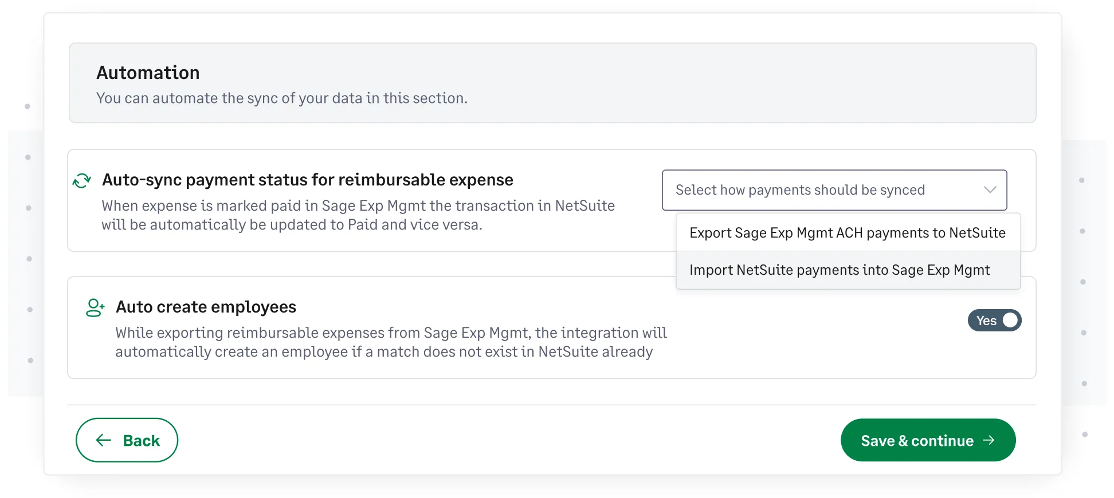
Task: Click the Automation section heading
Action: click(x=148, y=73)
